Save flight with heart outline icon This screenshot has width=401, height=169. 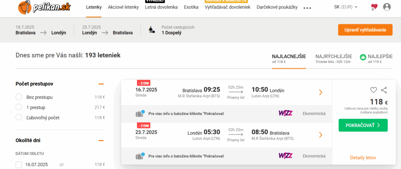[x=374, y=90]
